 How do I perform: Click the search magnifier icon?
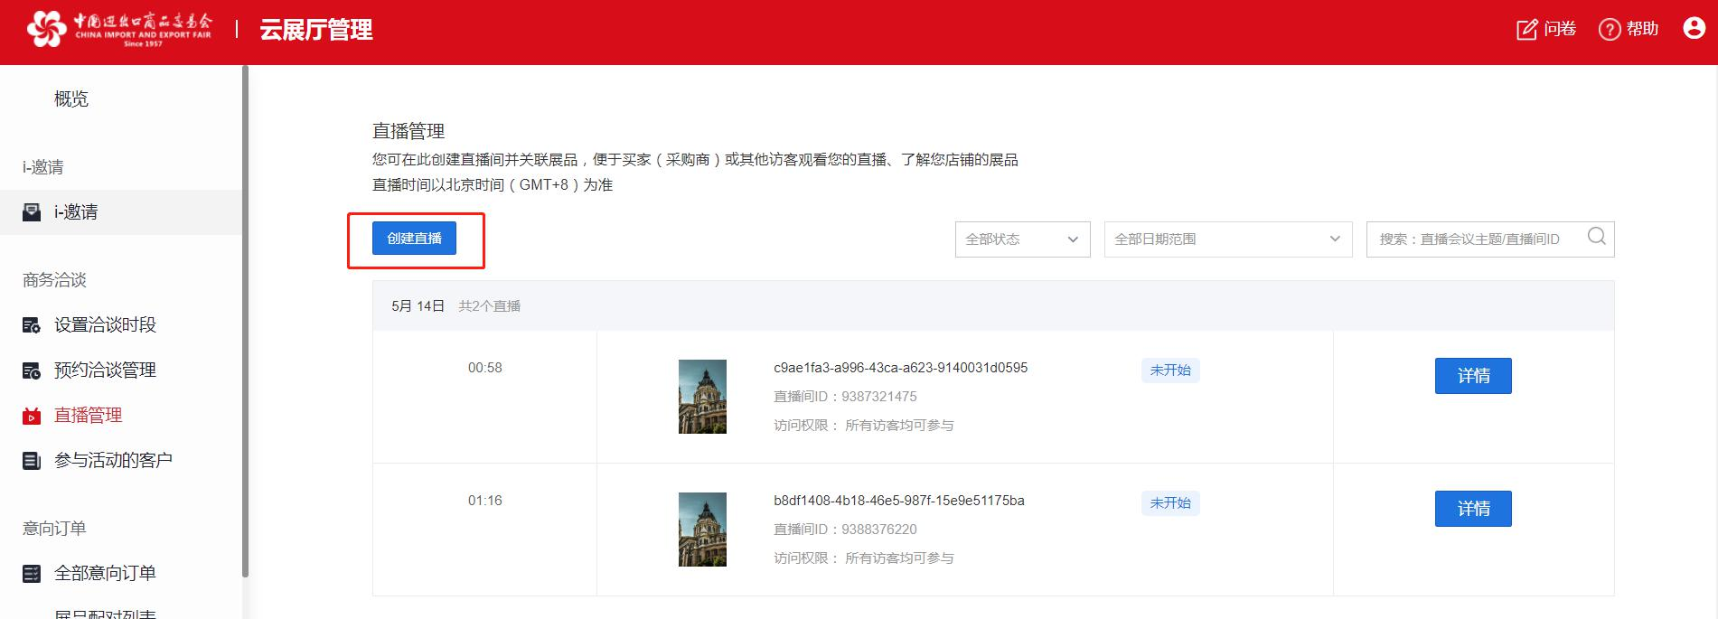coord(1596,237)
